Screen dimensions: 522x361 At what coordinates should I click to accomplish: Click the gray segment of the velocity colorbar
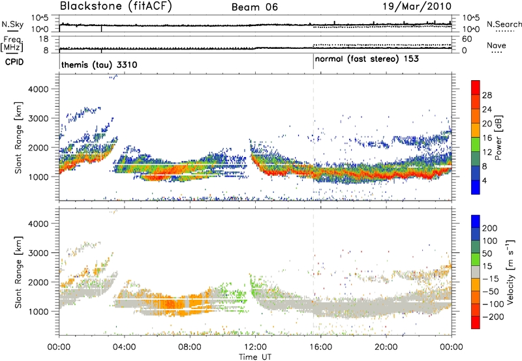pos(476,272)
